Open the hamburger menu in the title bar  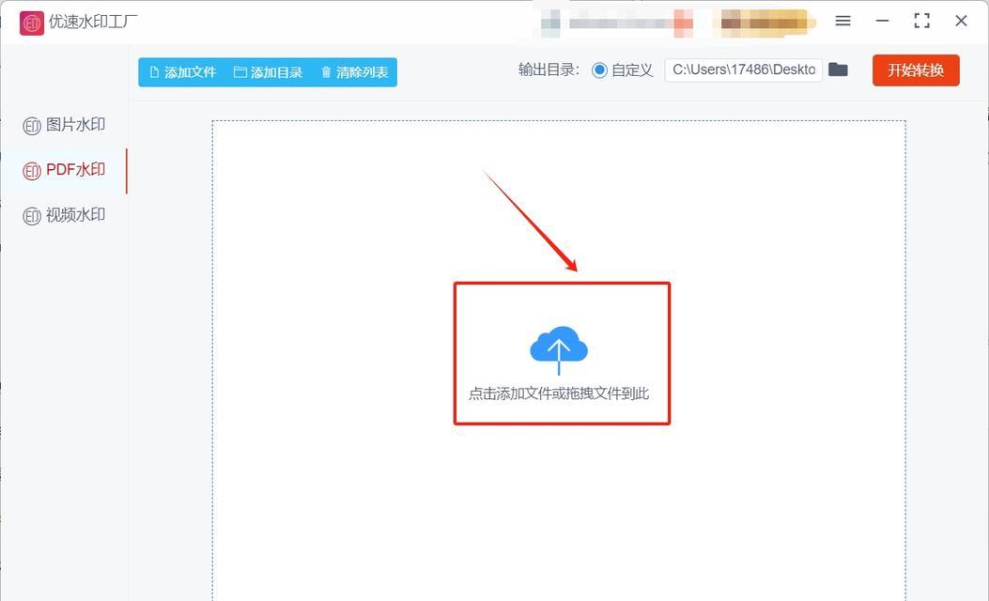coord(842,21)
